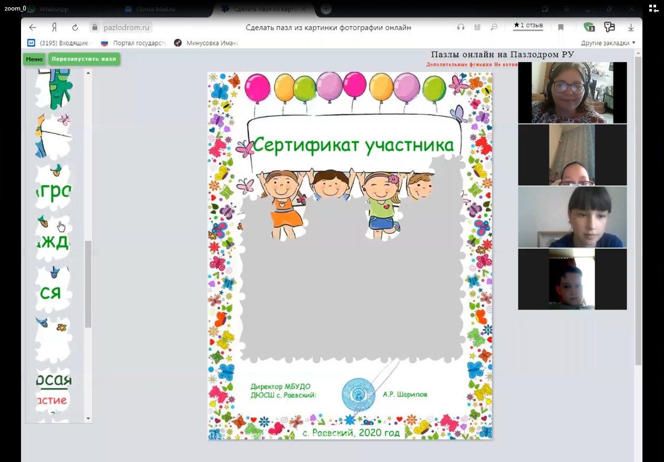This screenshot has width=664, height=462.
Task: Open the 1 отзыв reviews link
Action: pos(528,25)
